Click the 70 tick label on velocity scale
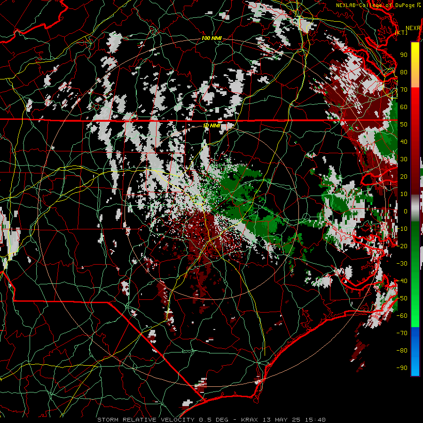 404,90
